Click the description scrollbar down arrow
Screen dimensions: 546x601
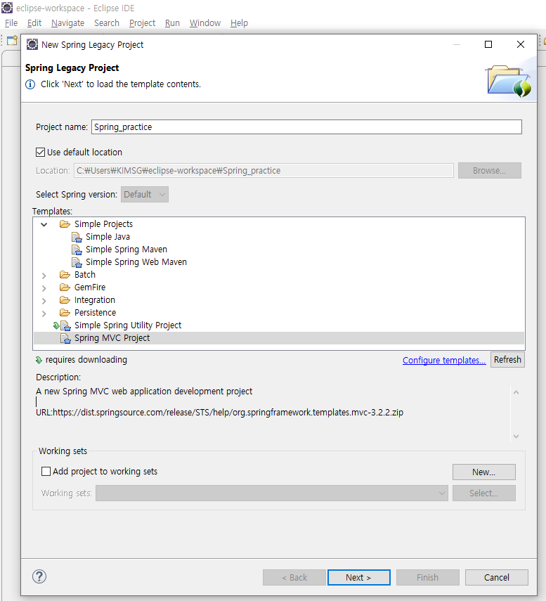click(516, 437)
